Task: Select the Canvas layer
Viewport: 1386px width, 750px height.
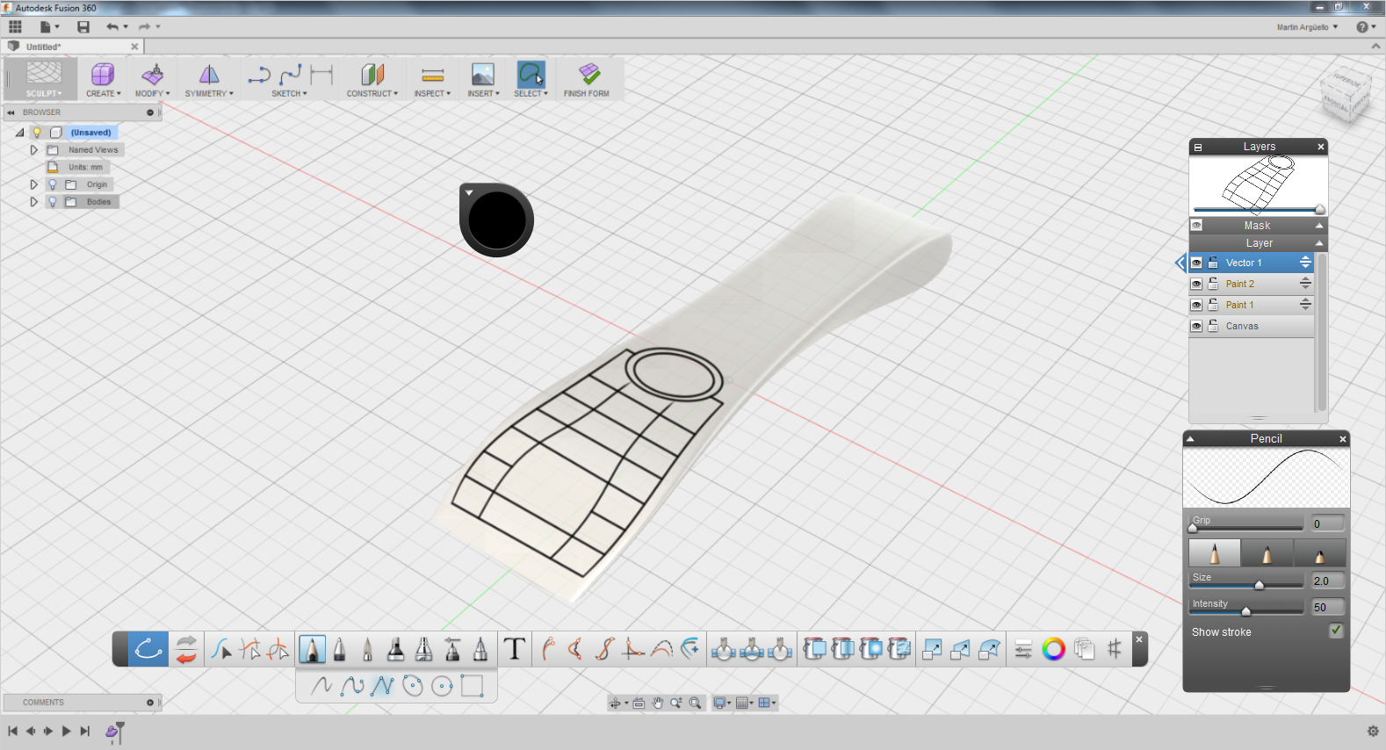Action: coord(1252,326)
